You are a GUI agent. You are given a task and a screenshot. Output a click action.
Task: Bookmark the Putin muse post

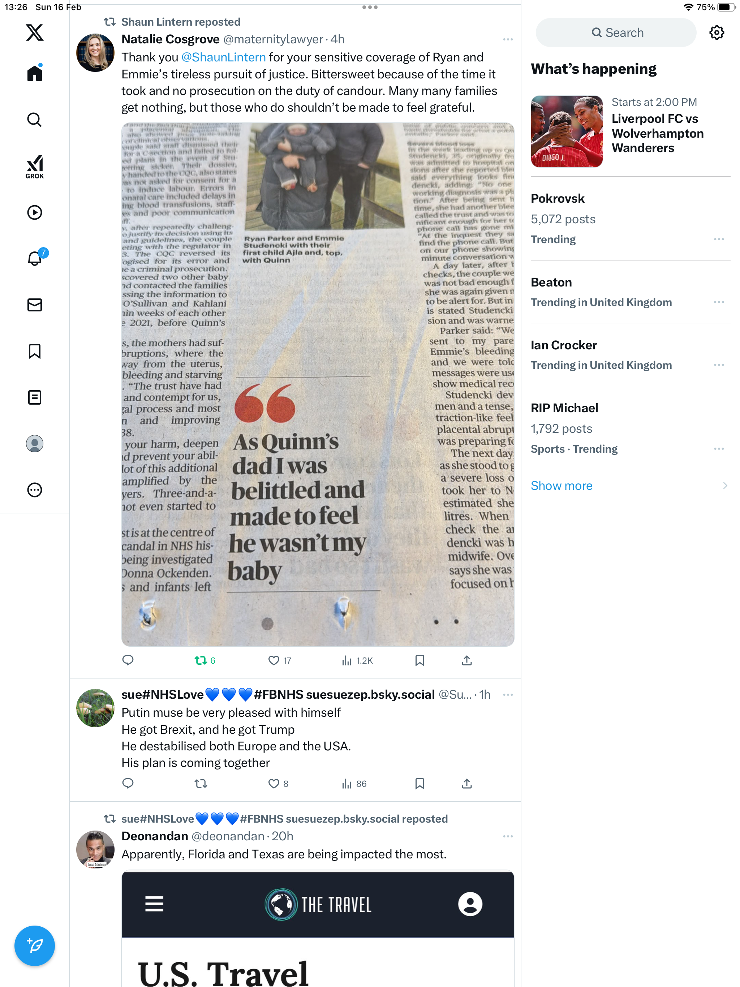(x=420, y=784)
